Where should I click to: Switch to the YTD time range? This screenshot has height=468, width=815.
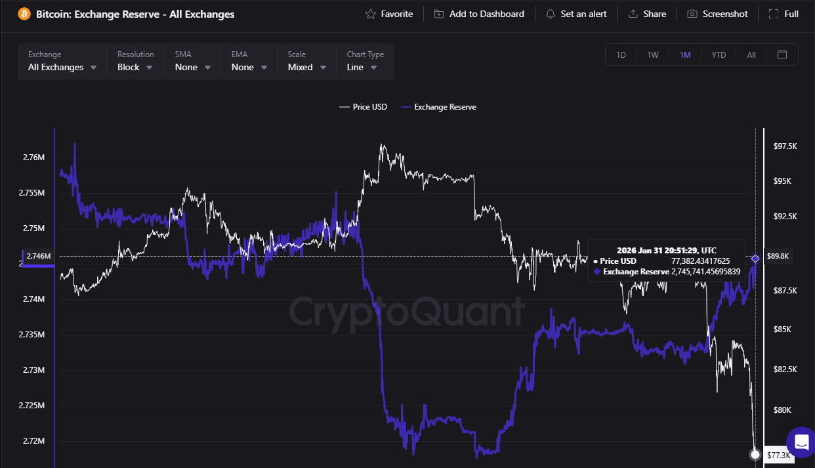pos(719,54)
